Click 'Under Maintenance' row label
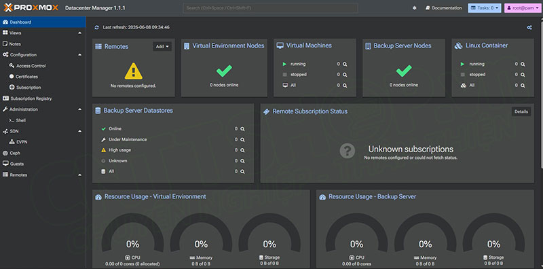The width and height of the screenshot is (543, 269). [x=128, y=140]
